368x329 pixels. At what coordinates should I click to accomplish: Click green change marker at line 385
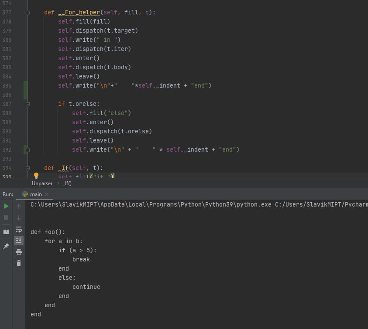pos(26,90)
